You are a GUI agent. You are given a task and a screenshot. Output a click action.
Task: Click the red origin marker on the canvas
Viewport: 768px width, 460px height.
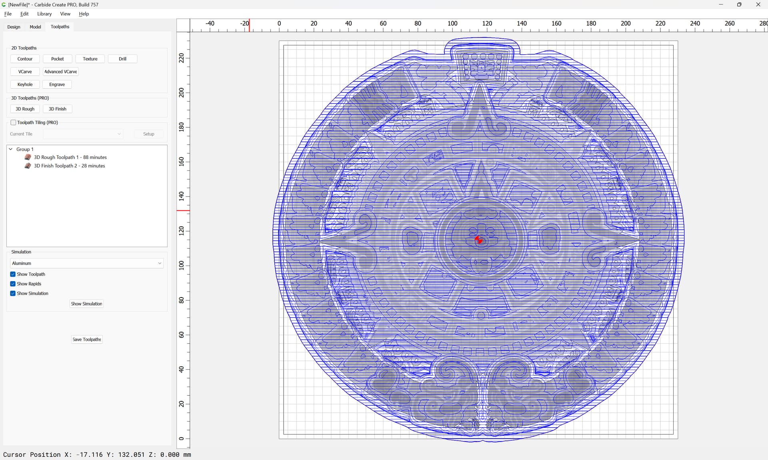(479, 240)
